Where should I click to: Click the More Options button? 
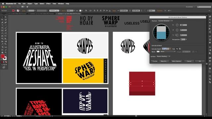[x=177, y=61]
